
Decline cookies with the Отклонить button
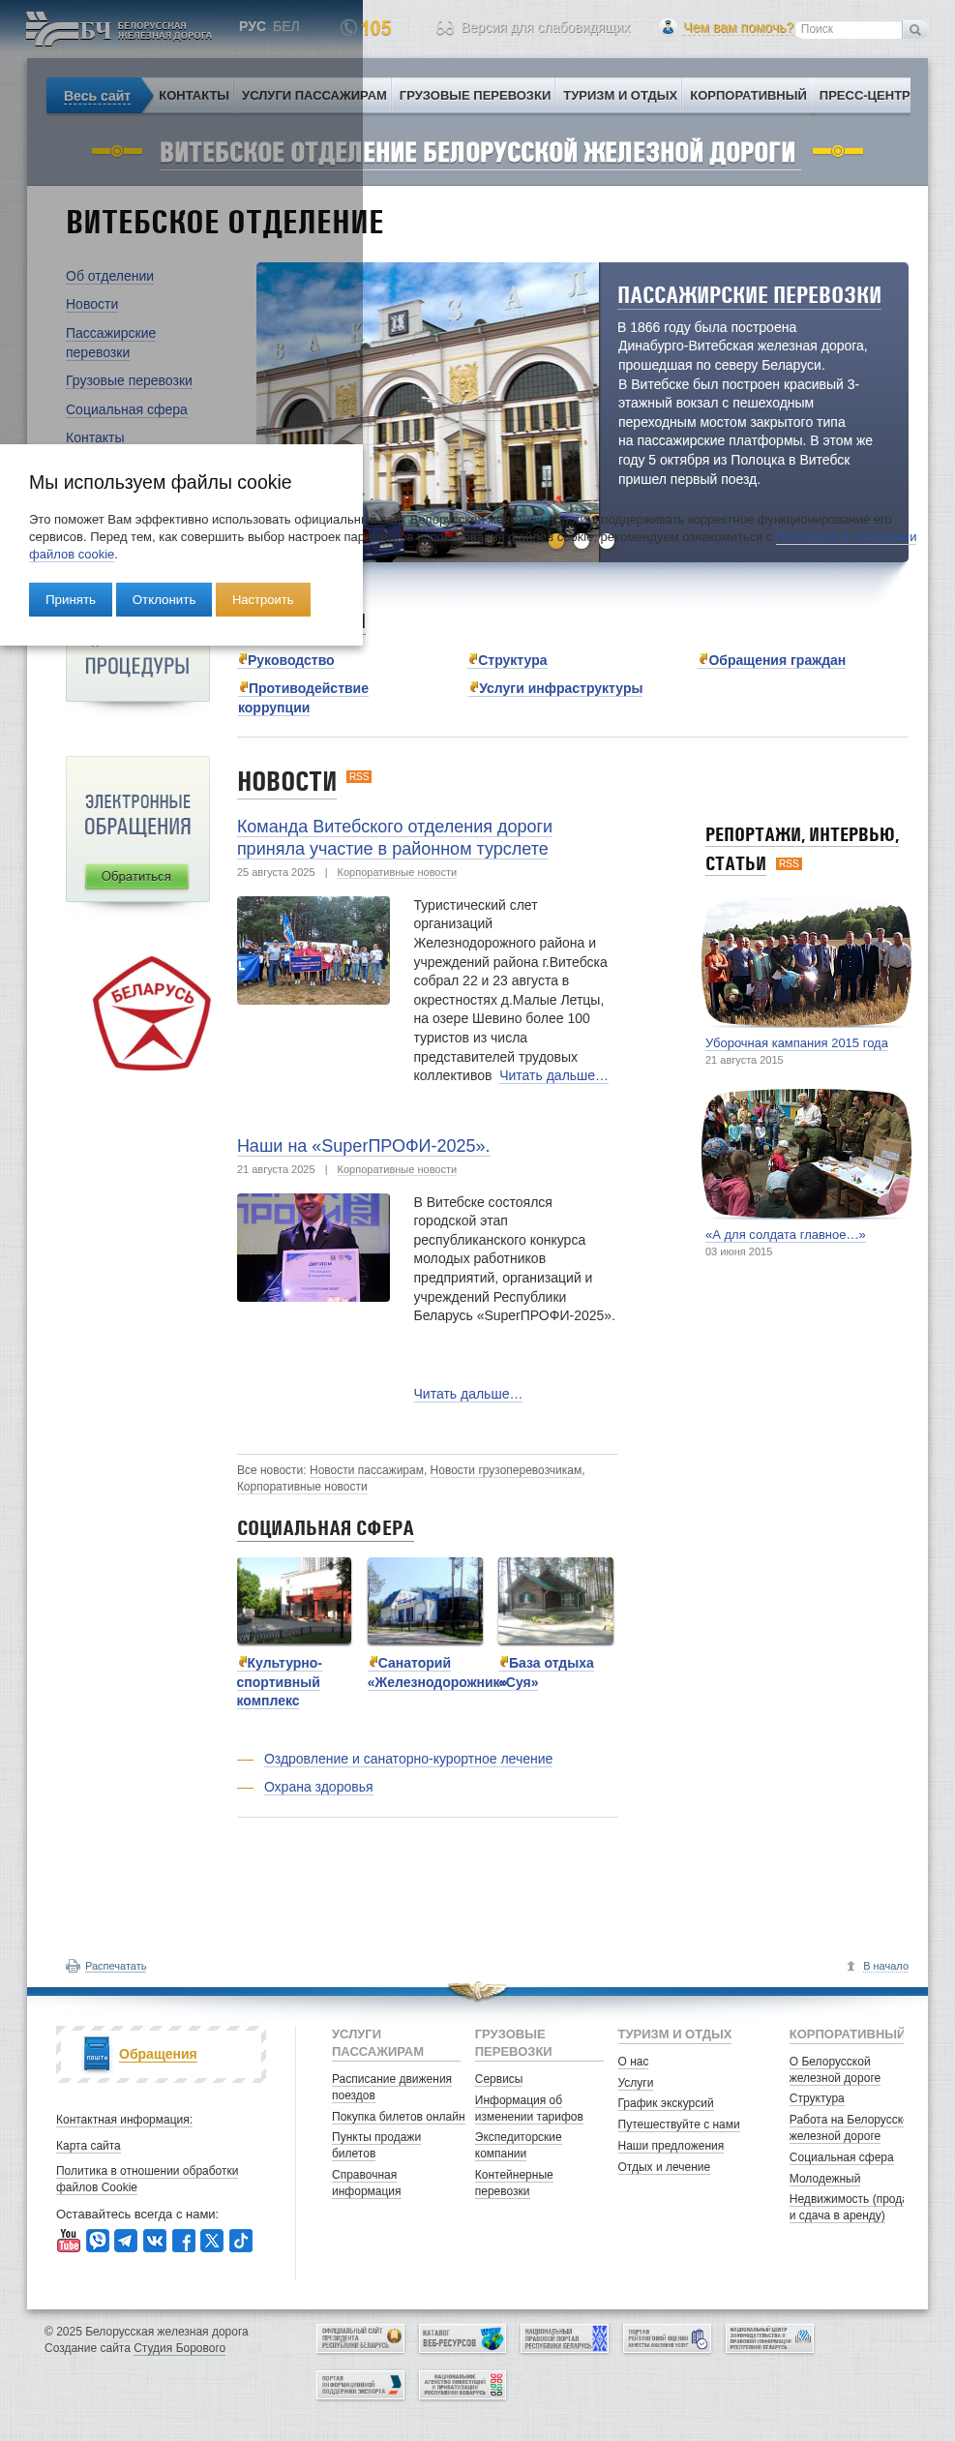point(164,599)
